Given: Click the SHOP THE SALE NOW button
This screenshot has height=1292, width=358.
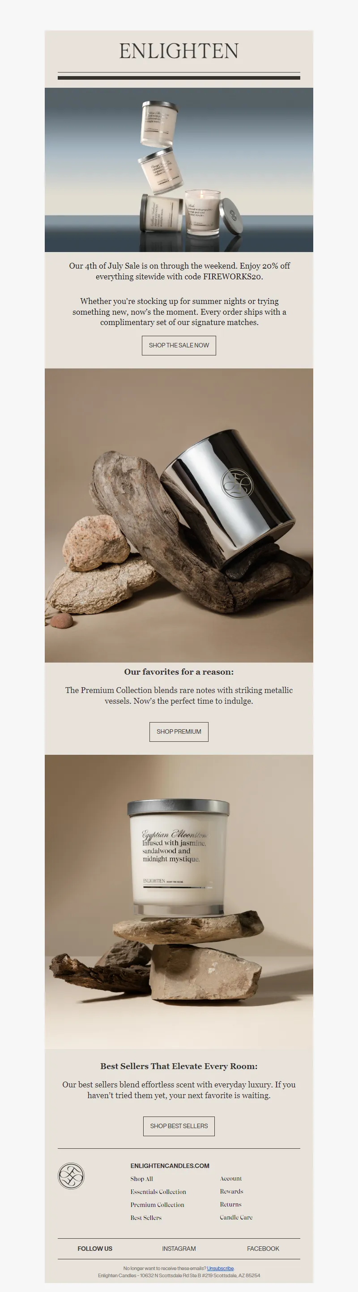Looking at the screenshot, I should 179,346.
